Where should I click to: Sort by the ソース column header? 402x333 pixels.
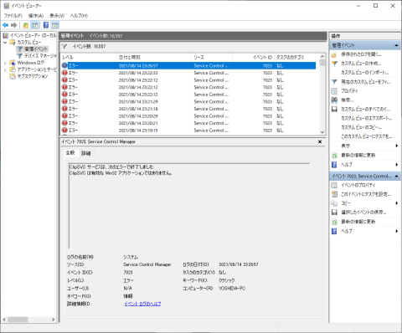212,57
